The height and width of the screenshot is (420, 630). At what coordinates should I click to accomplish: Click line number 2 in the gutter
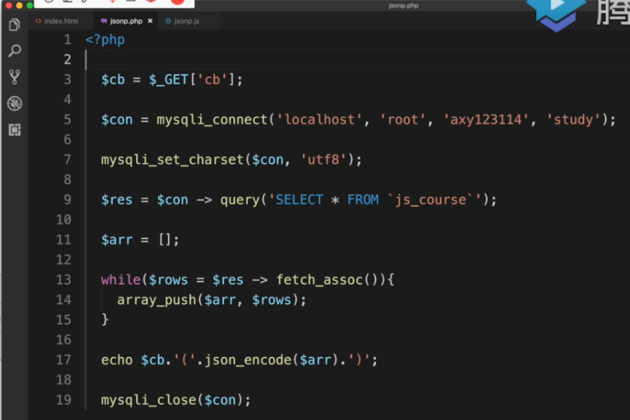point(67,59)
